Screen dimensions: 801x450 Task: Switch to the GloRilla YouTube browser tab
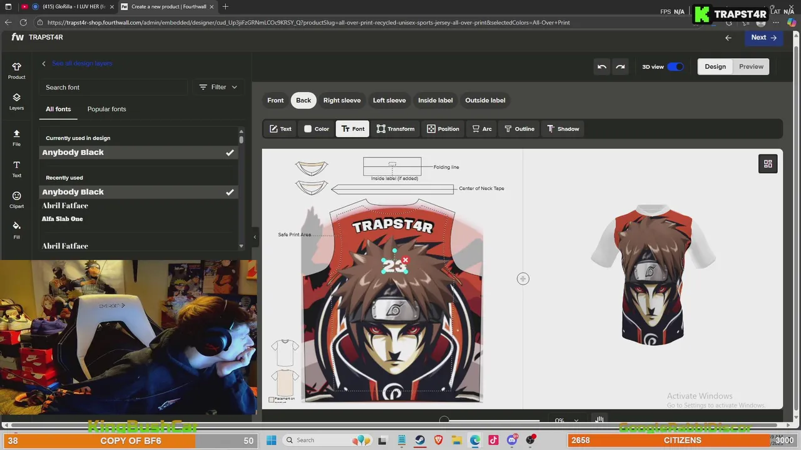[x=68, y=7]
